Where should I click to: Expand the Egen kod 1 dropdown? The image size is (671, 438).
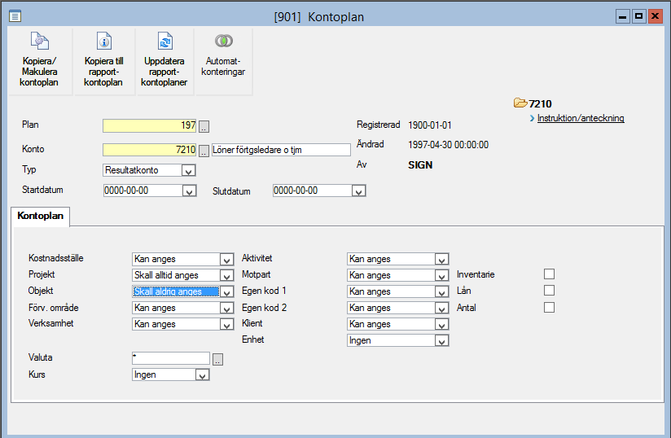441,292
